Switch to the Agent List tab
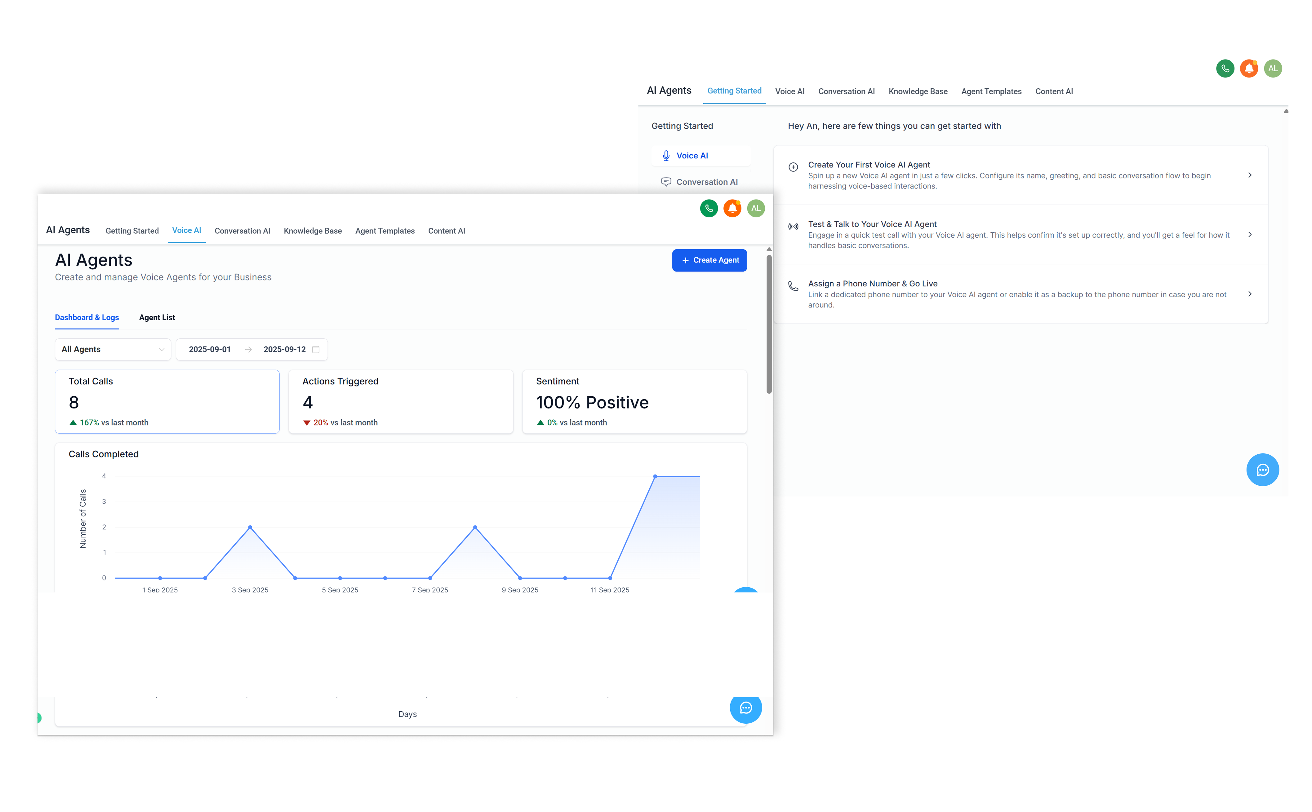The image size is (1312, 812). 157,317
